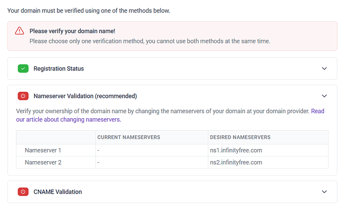Click the Current Nameservers column header
The height and width of the screenshot is (215, 345).
coord(128,137)
